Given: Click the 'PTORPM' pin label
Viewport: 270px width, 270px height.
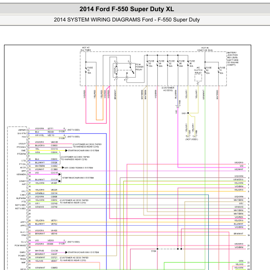Looking at the screenshot, I should [21, 154].
